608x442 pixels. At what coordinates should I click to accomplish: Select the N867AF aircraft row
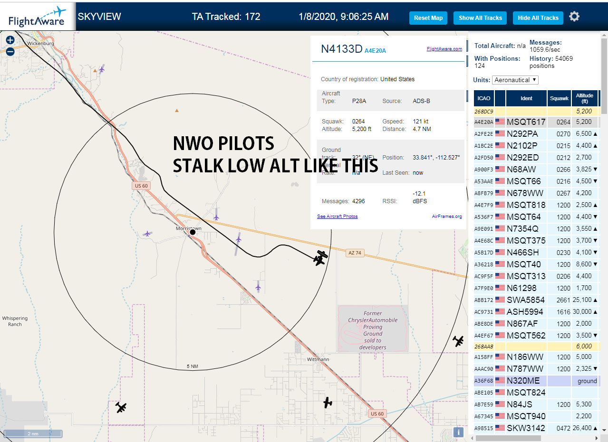(x=537, y=324)
